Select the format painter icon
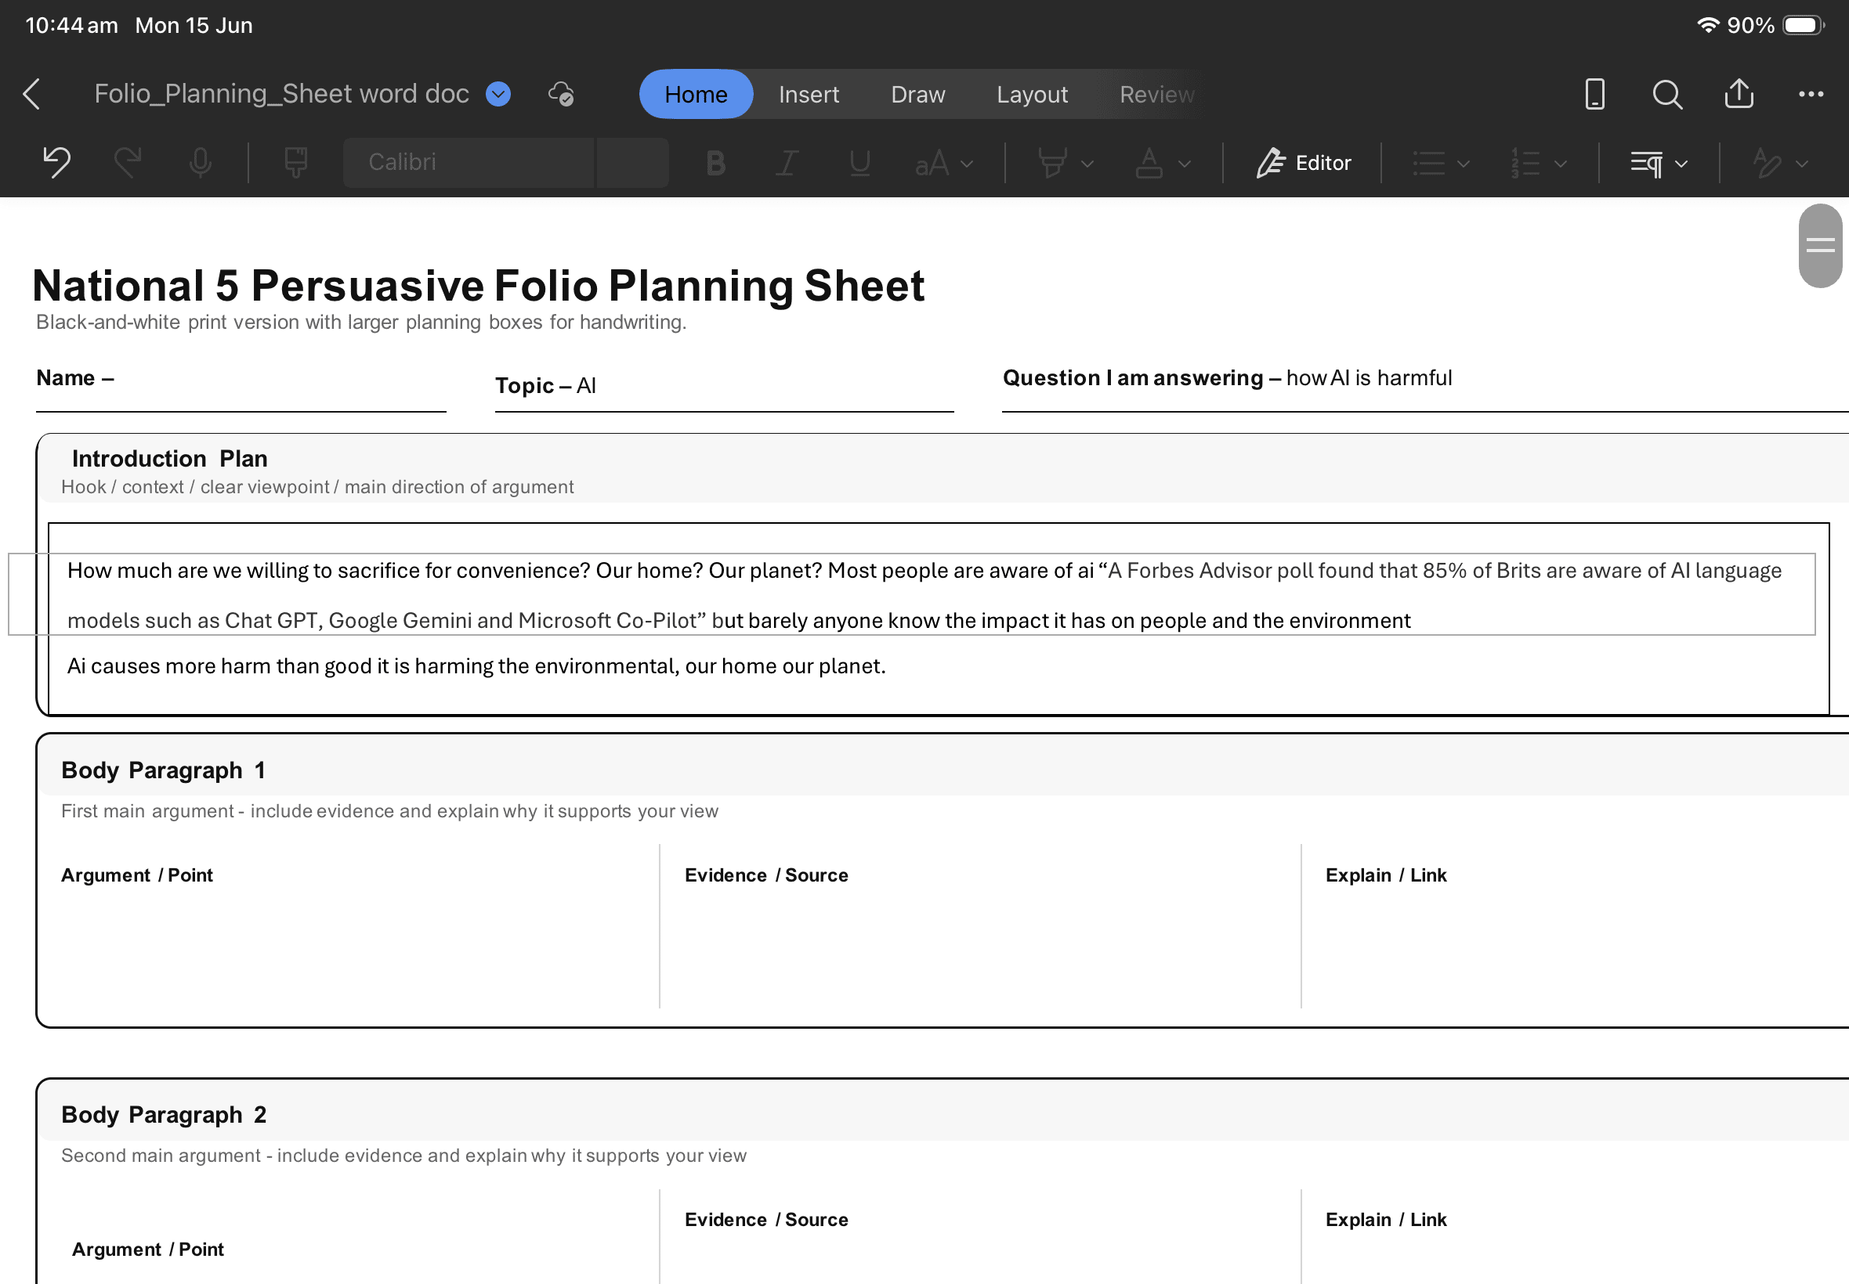This screenshot has height=1284, width=1849. [295, 163]
